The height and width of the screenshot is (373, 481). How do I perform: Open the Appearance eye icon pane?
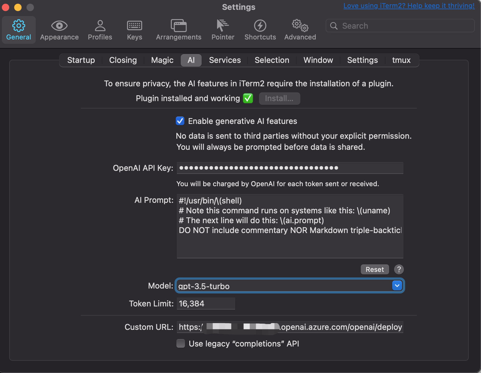point(59,30)
